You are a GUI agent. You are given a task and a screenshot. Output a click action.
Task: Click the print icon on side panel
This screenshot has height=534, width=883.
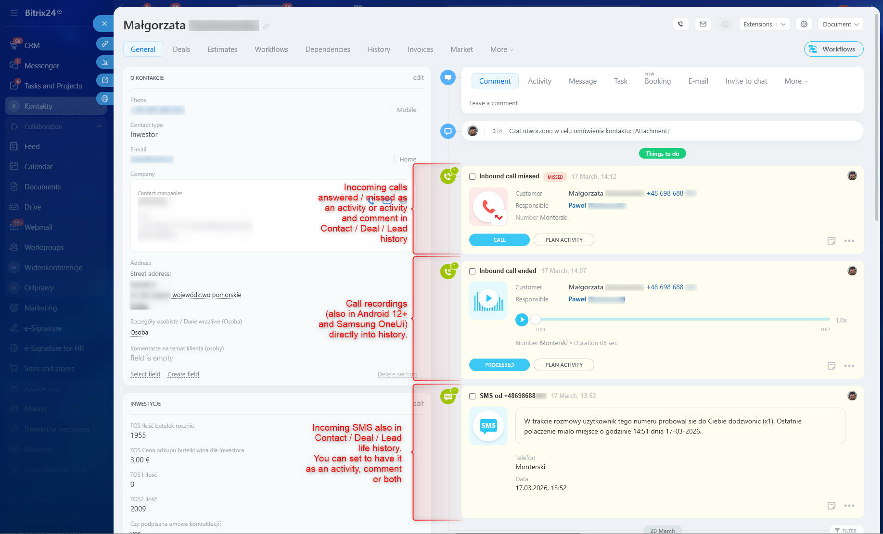coord(104,99)
